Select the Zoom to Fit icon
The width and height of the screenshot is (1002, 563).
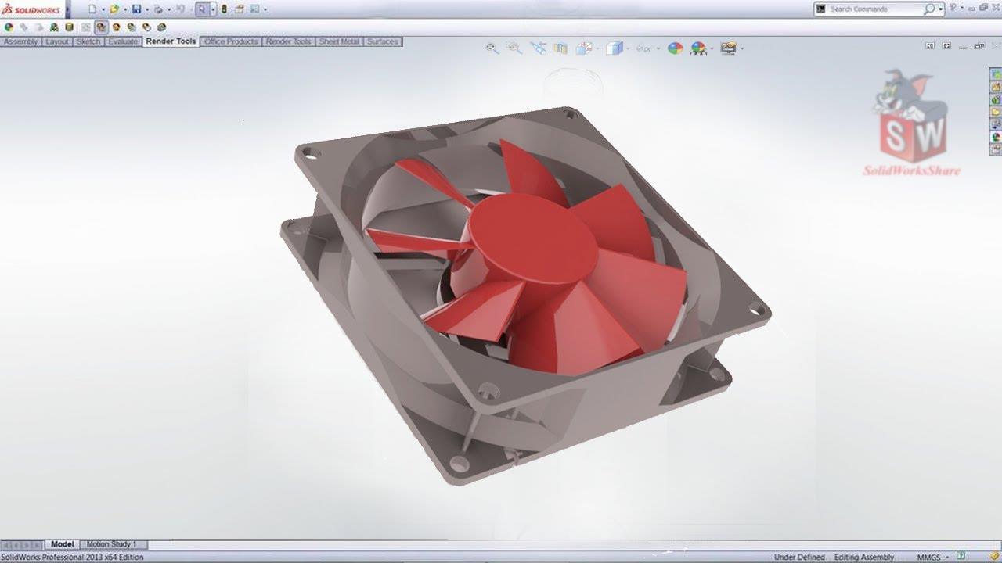tap(492, 48)
